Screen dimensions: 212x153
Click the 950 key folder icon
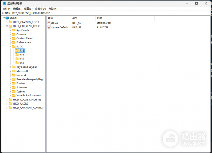point(17,63)
